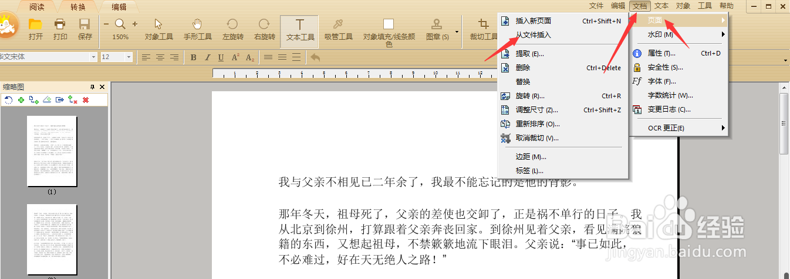The height and width of the screenshot is (279, 790).
Task: Switch to the 编辑 tab
Action: pos(119,7)
